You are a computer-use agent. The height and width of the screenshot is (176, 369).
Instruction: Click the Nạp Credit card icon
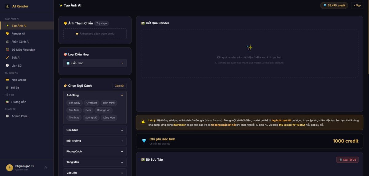[x=7, y=80]
